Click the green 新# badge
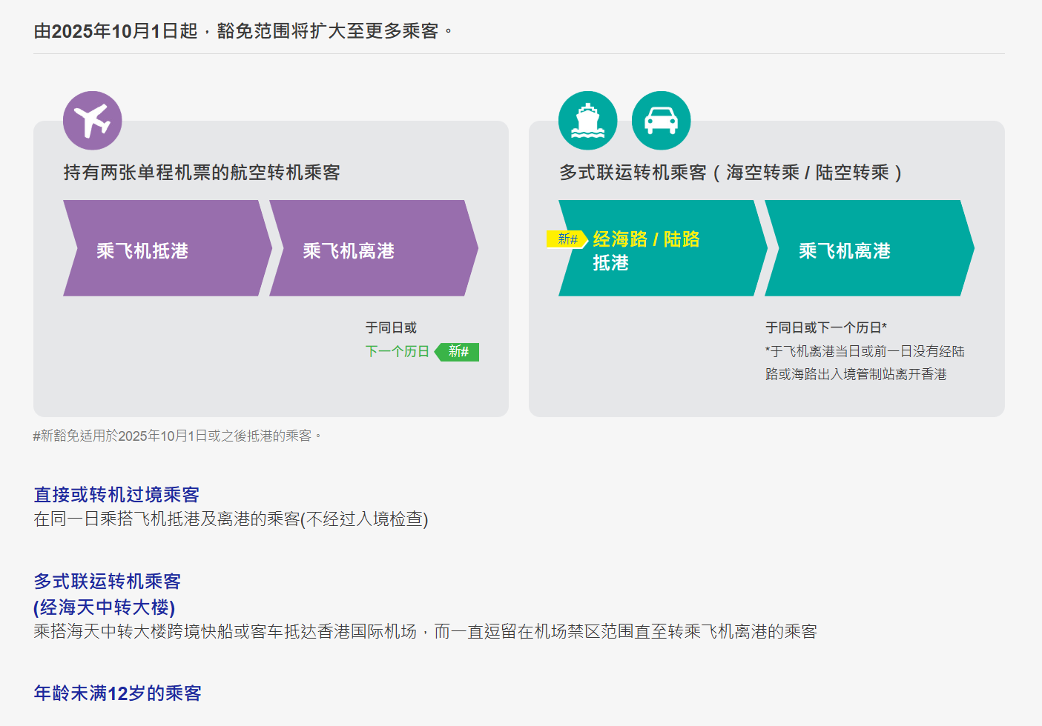 (x=458, y=352)
